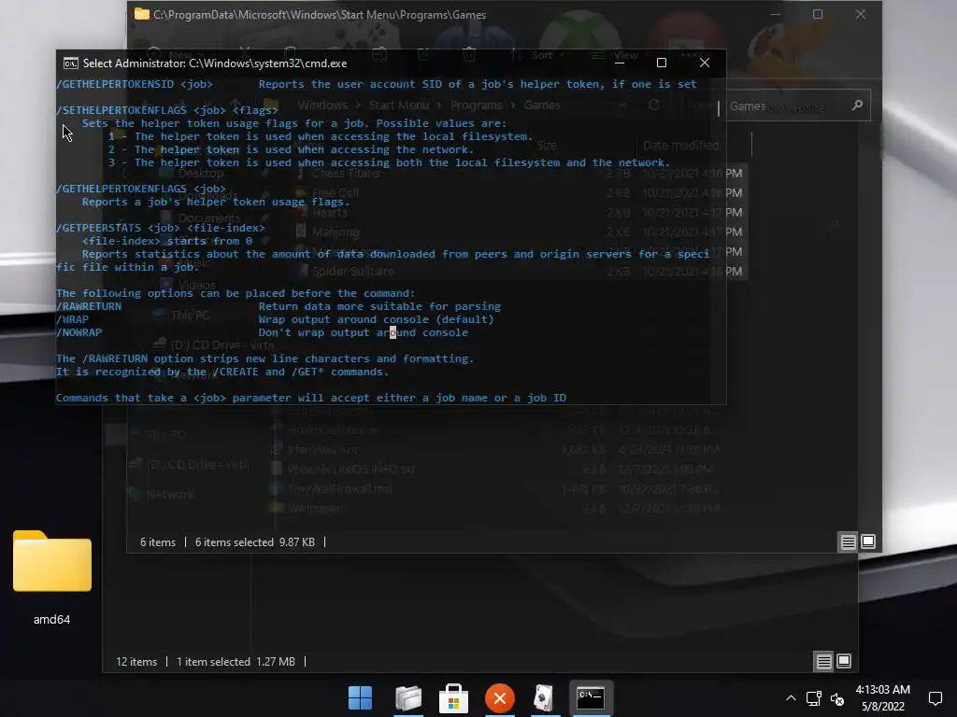Show hidden system tray icons chevron
This screenshot has height=717, width=957.
(x=791, y=698)
